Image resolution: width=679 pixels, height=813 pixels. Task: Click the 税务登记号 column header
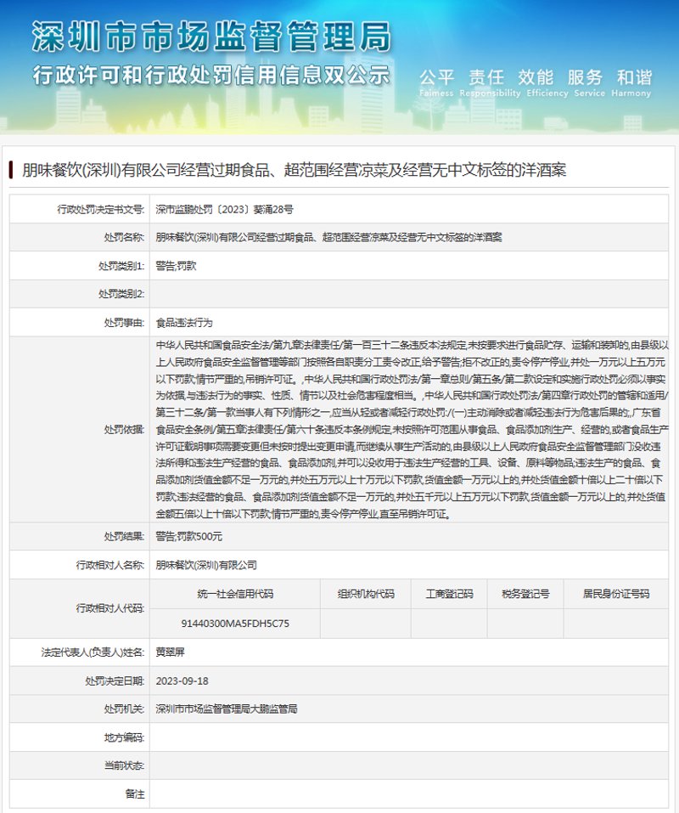click(x=525, y=594)
